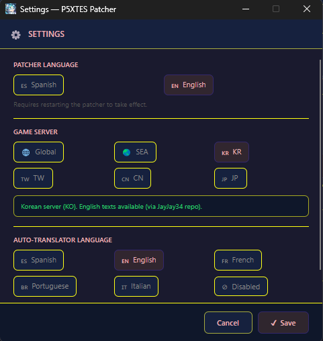Save the settings

click(283, 323)
